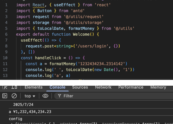The width and height of the screenshot is (173, 124).
Task: Go to the Performance tab
Action: tap(131, 87)
